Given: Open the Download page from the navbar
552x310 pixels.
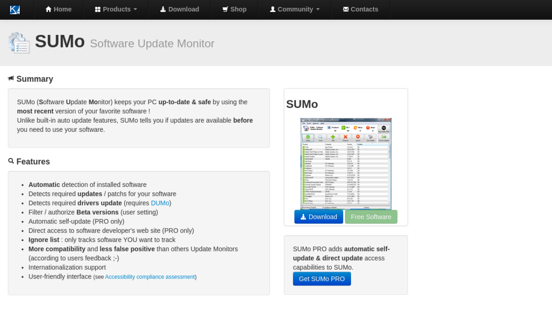Looking at the screenshot, I should (x=179, y=9).
